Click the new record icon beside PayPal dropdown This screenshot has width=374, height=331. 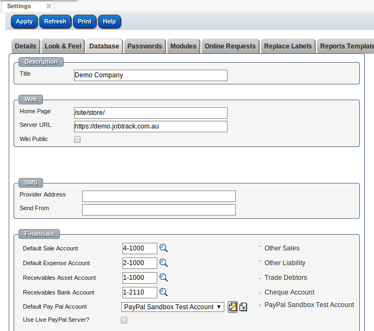(243, 307)
